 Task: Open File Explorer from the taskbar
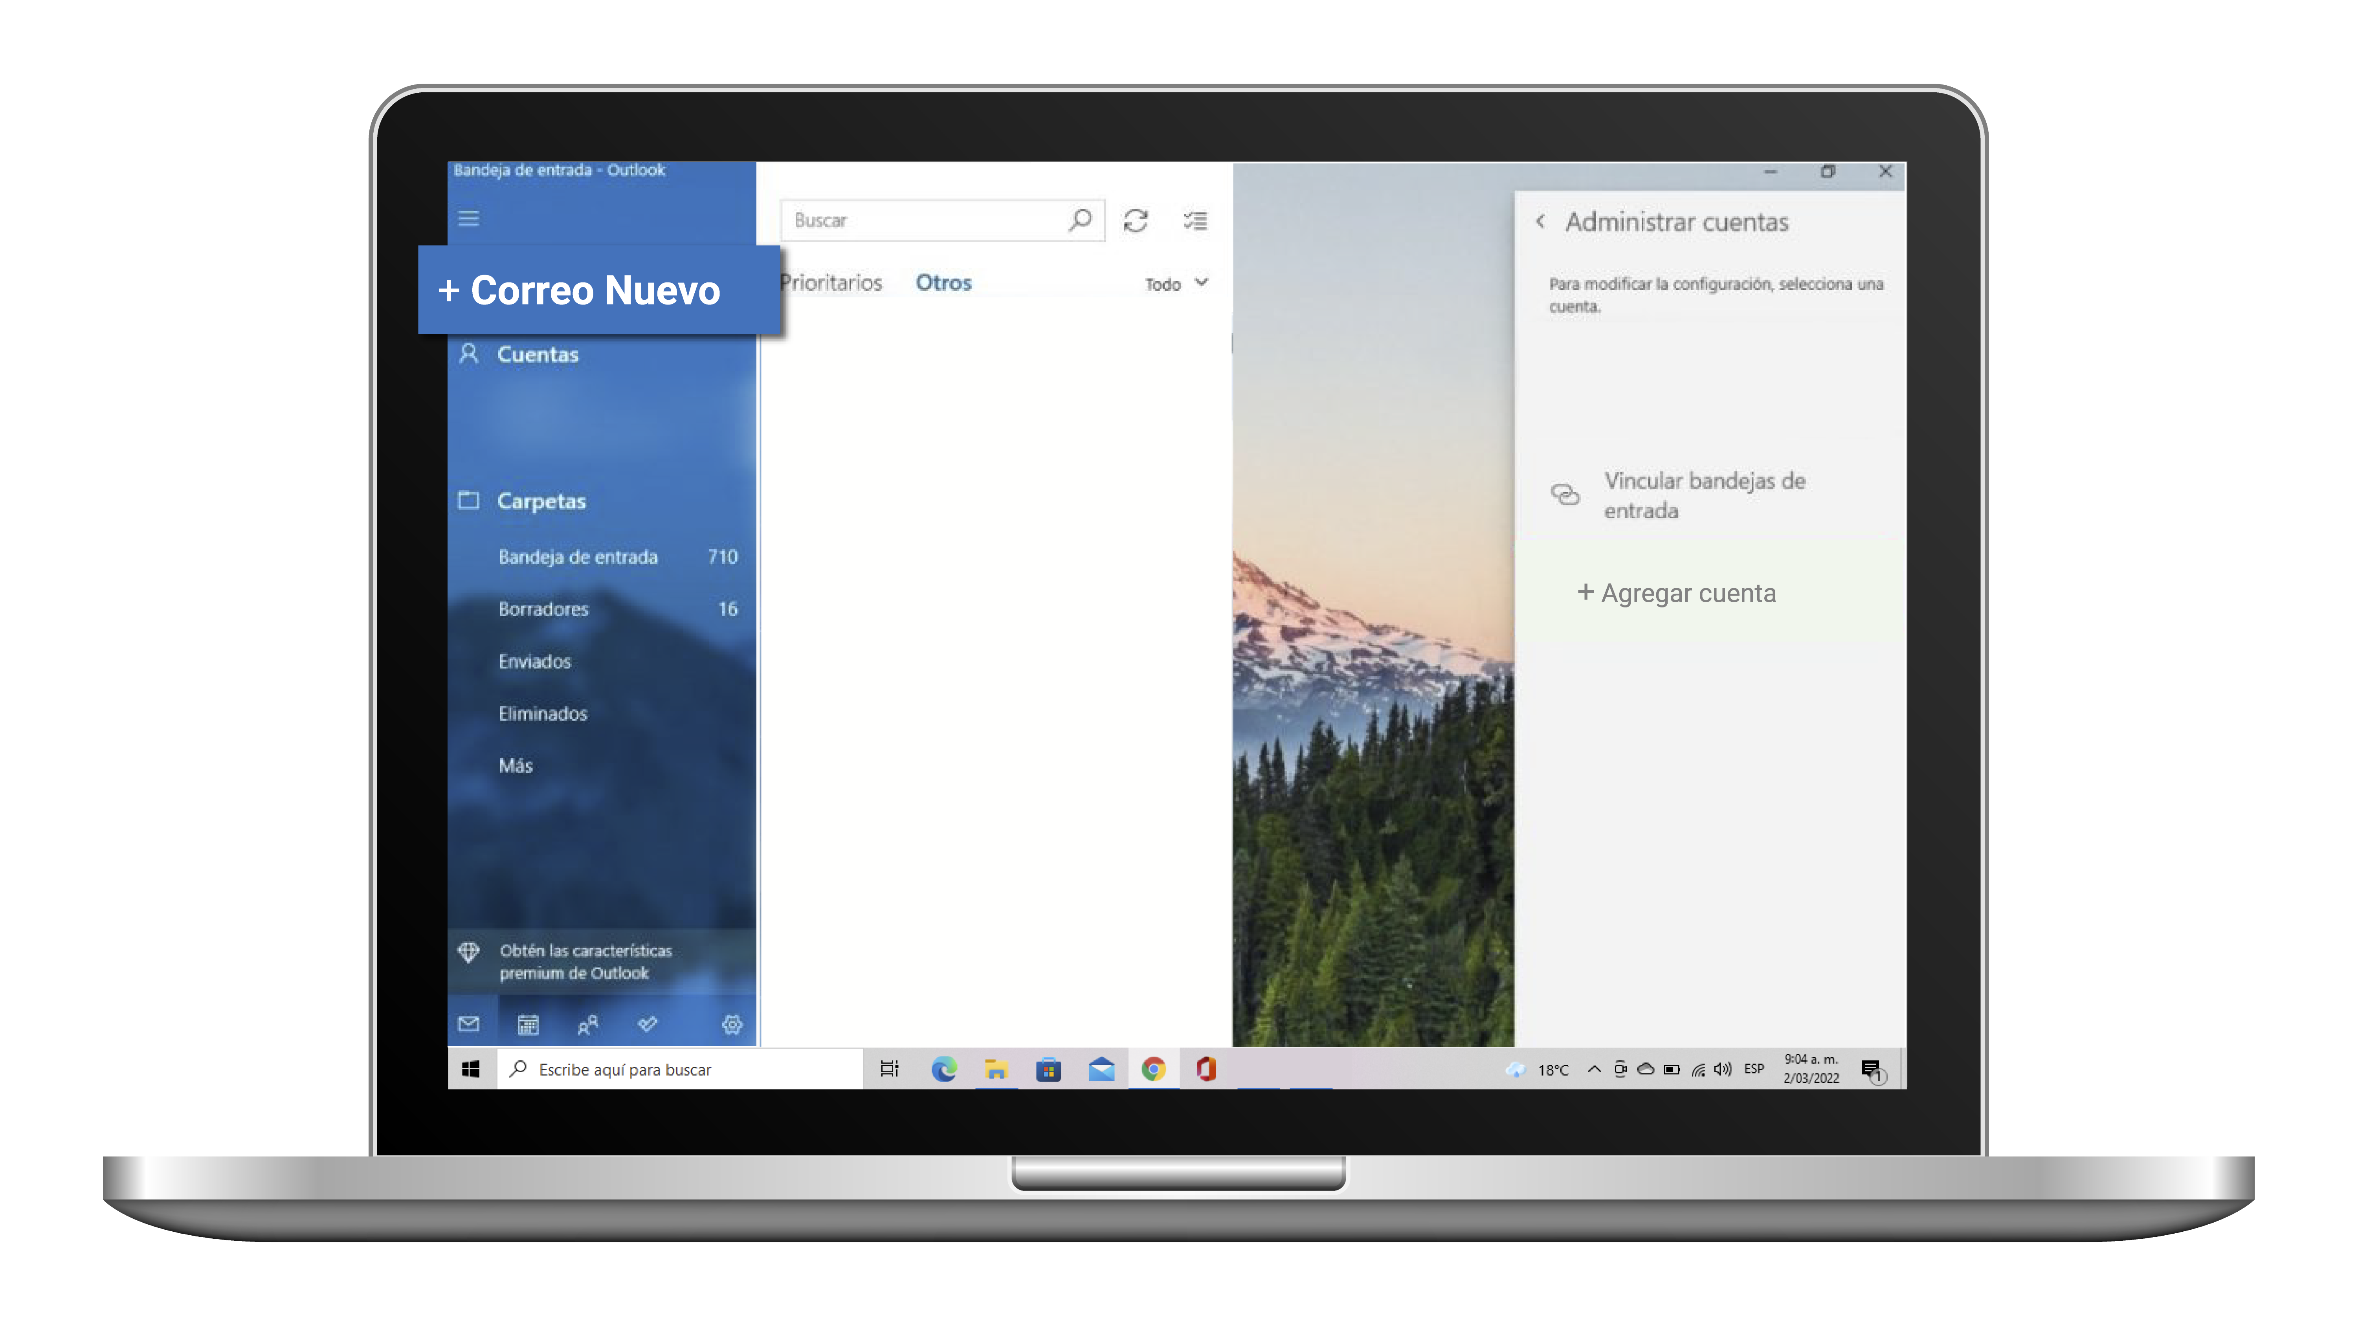[x=996, y=1069]
